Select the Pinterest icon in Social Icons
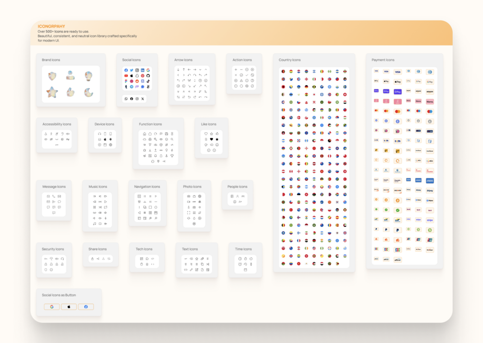This screenshot has height=343, width=483. (x=143, y=76)
